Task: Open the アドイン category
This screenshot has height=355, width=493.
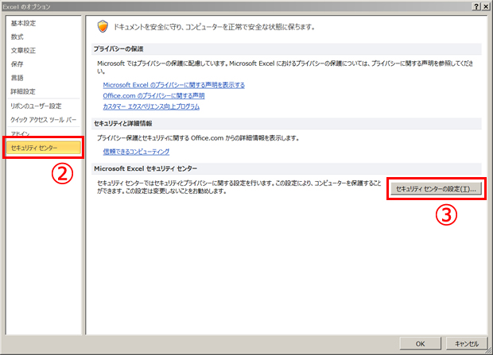Action: (x=20, y=133)
